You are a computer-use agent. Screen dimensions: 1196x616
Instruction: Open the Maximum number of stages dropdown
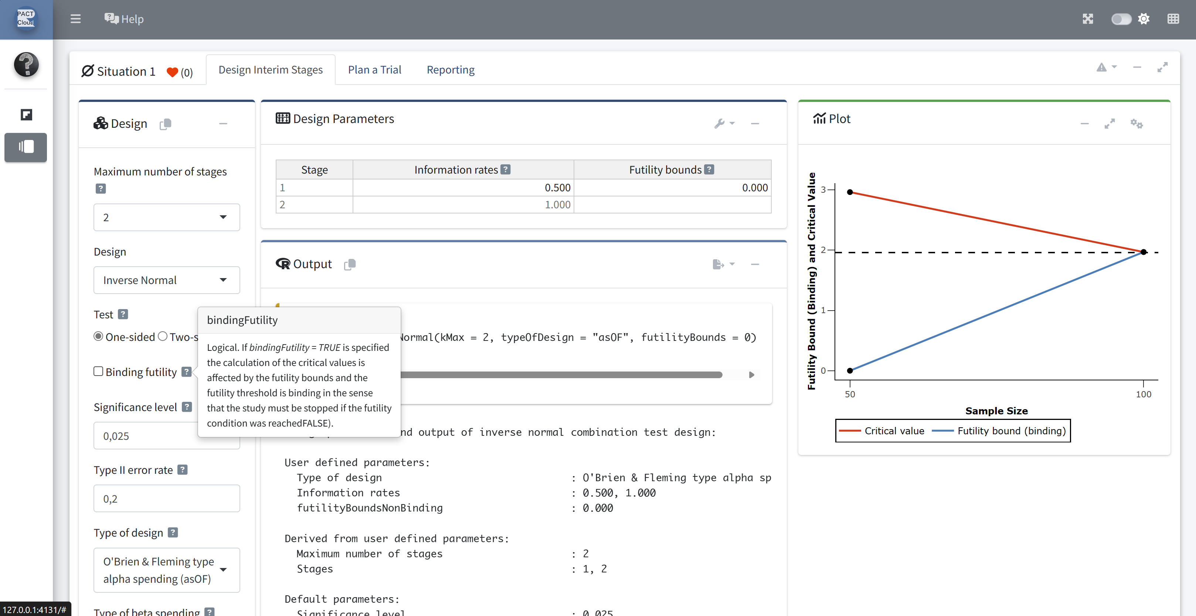click(166, 217)
